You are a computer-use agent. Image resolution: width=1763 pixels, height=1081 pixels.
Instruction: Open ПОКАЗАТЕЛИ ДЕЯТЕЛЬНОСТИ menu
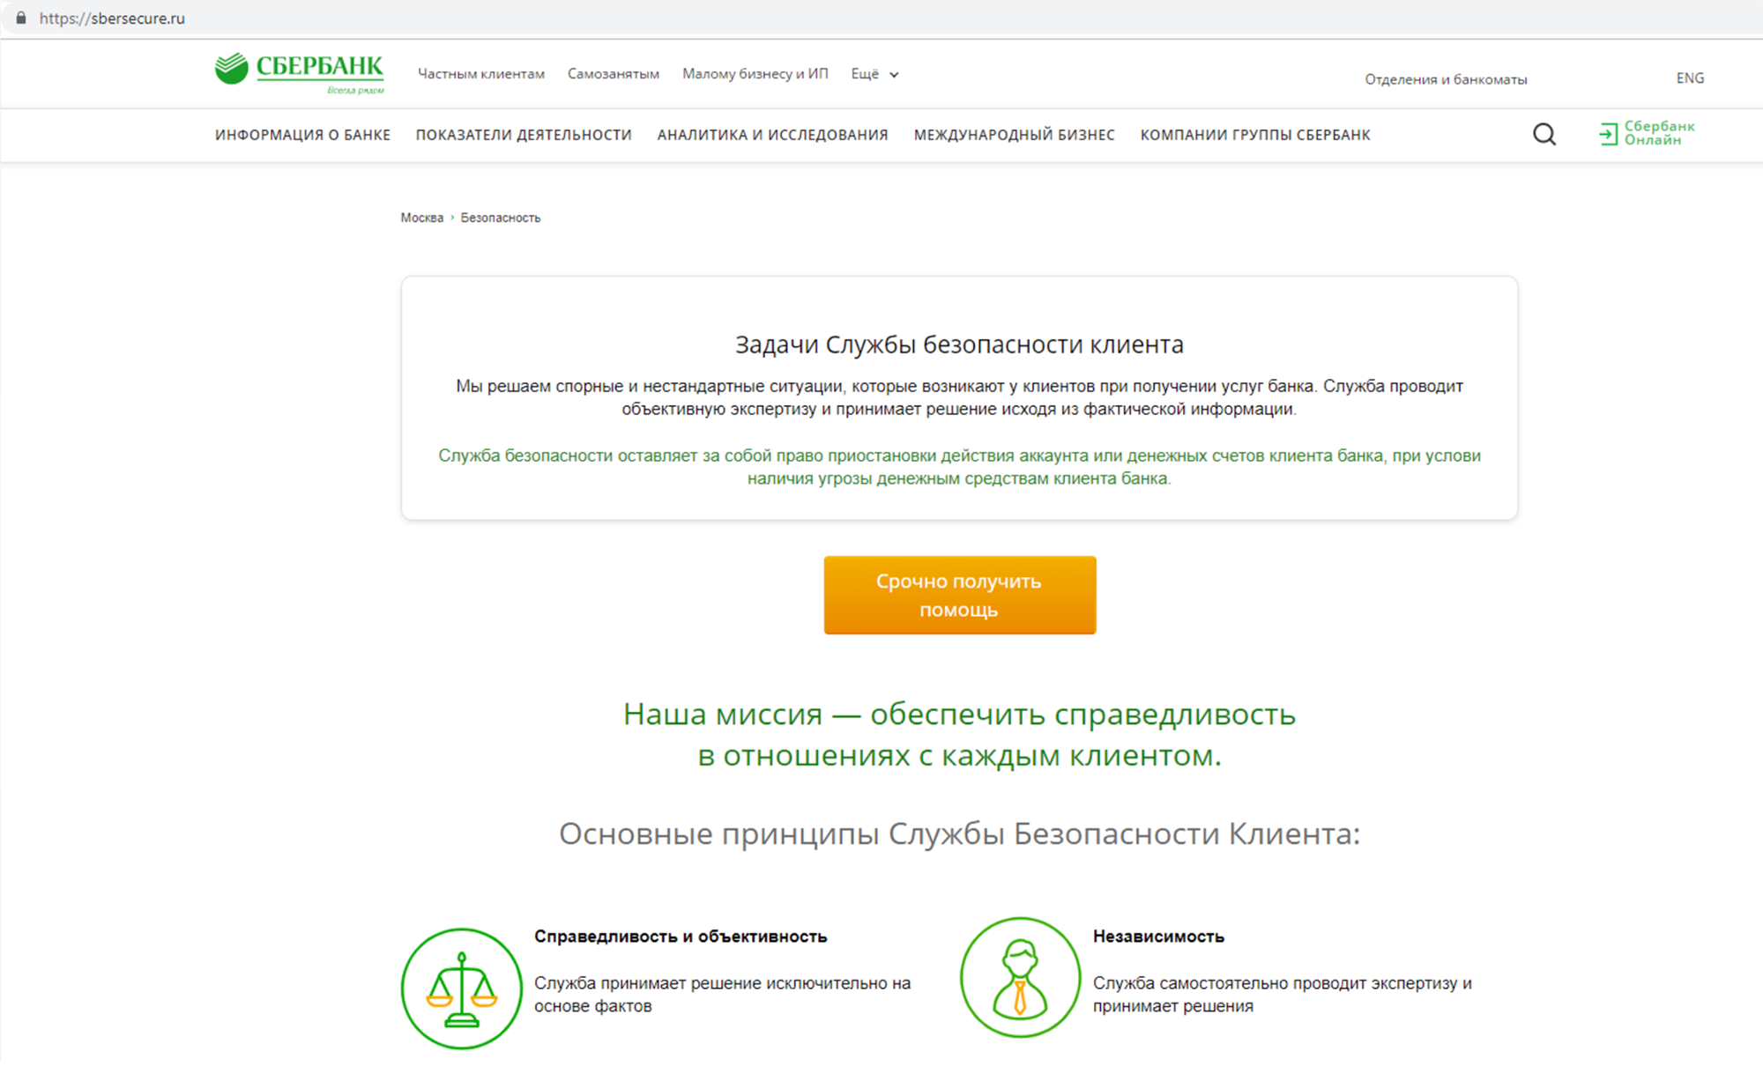coord(524,135)
